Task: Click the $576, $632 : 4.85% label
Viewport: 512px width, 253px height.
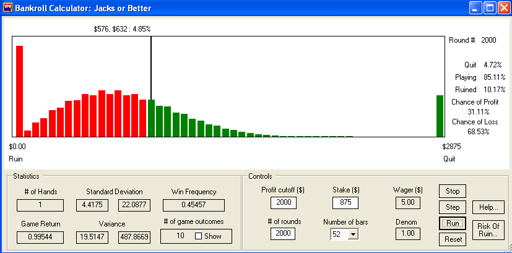Action: (122, 29)
